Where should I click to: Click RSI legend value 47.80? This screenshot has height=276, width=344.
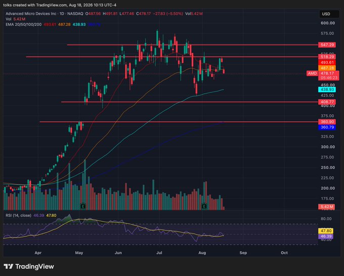coord(51,215)
